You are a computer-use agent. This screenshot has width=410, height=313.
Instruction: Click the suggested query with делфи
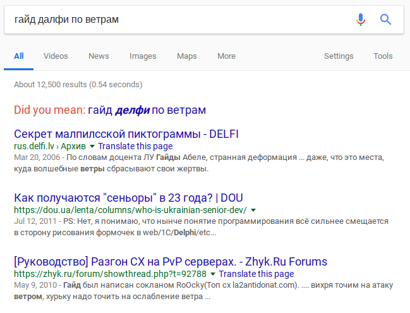click(147, 110)
